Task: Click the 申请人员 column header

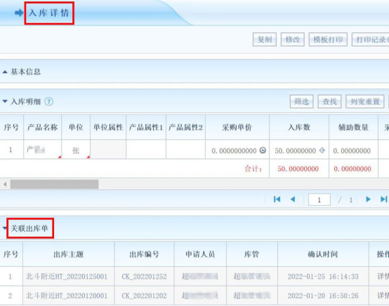Action: click(x=200, y=254)
